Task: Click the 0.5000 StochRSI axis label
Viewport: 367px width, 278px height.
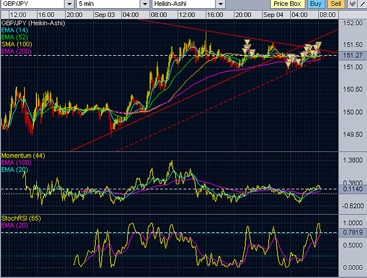Action: [353, 245]
